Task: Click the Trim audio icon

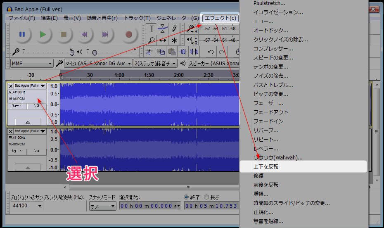Action: (183, 52)
